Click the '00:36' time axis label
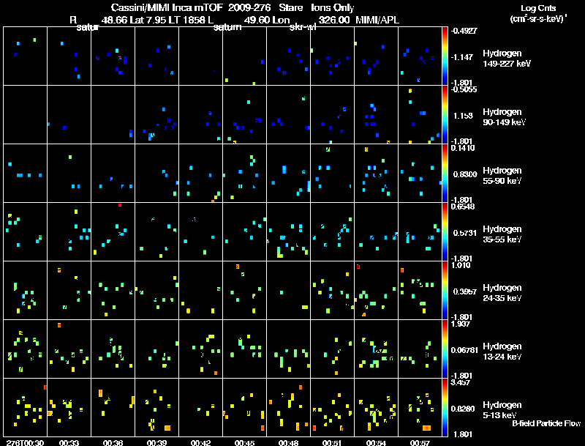This screenshot has width=585, height=446. [x=113, y=443]
